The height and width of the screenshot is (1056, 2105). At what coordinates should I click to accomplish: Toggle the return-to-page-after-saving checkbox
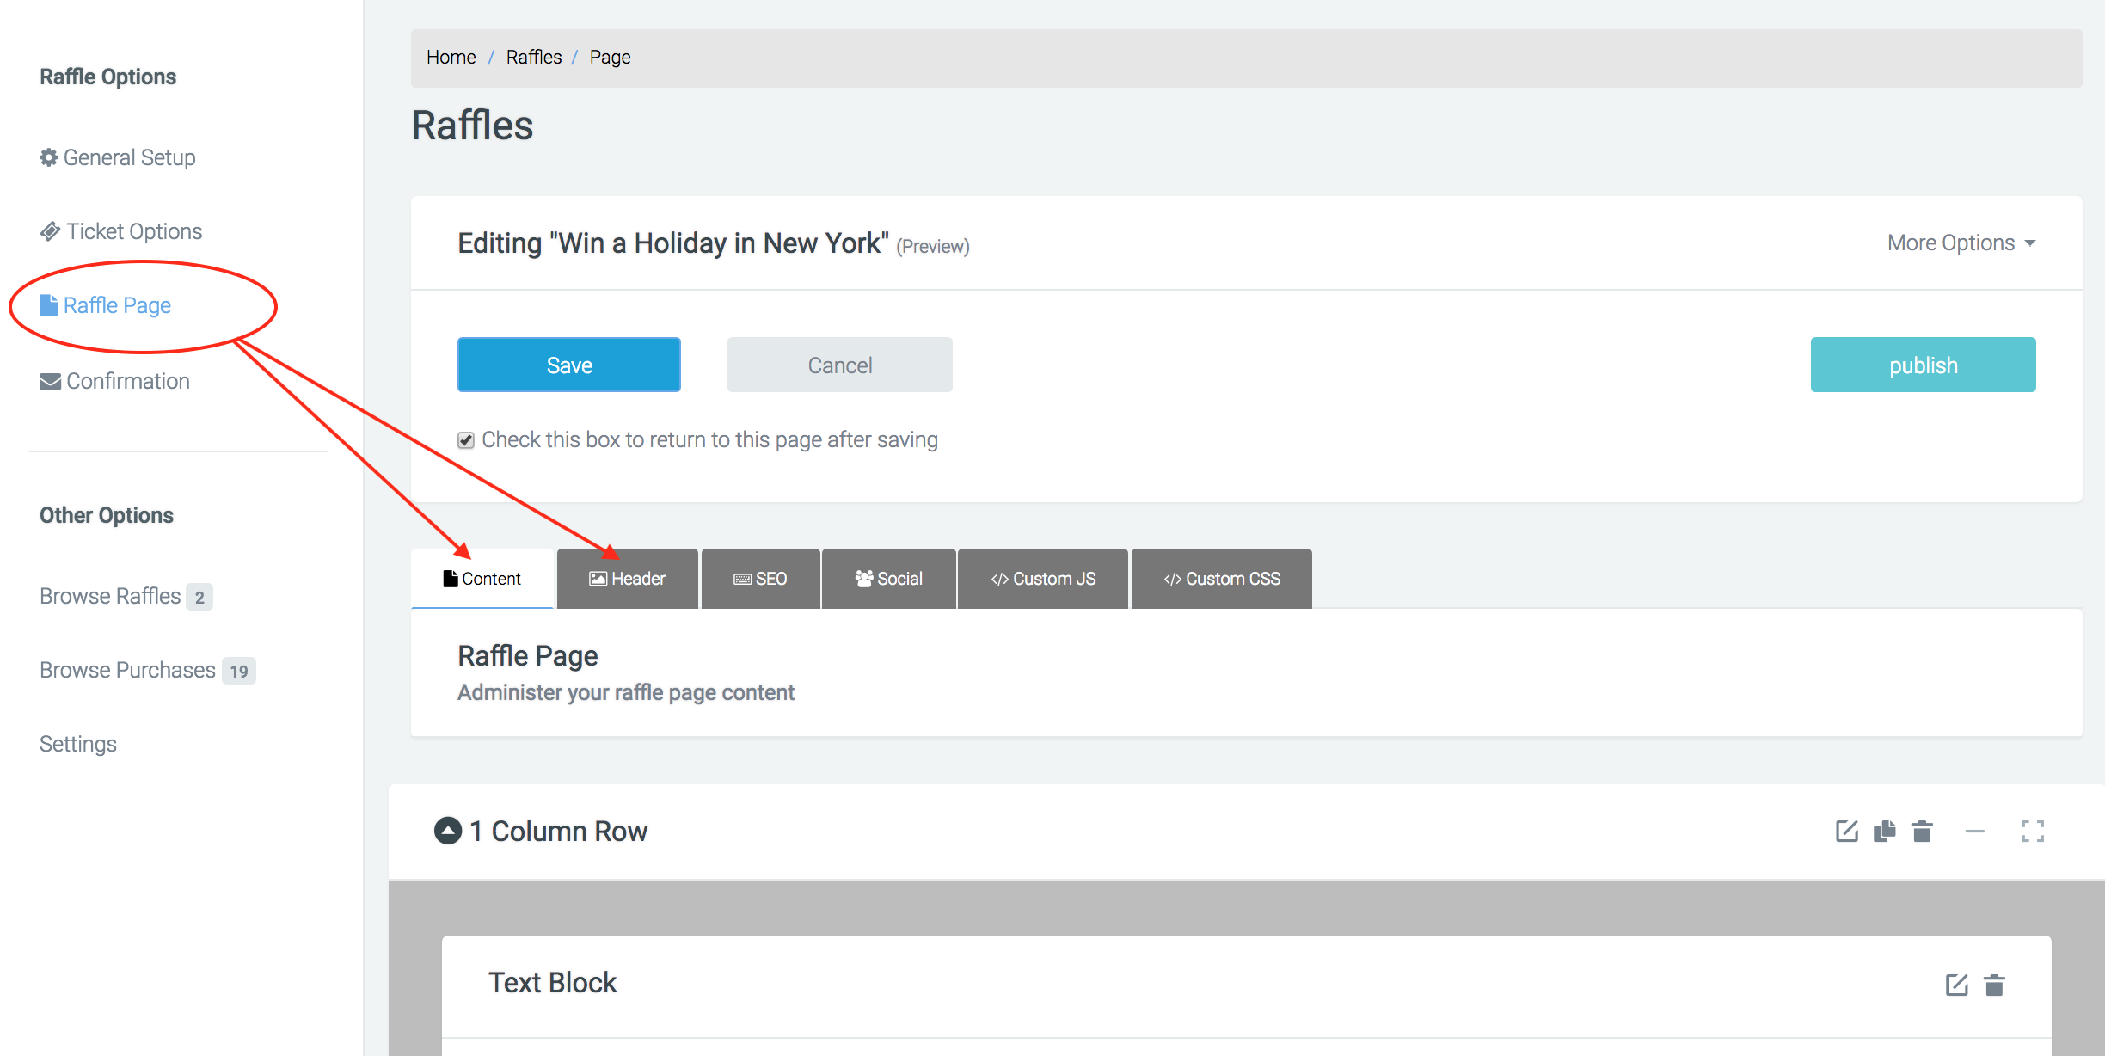pyautogui.click(x=466, y=440)
